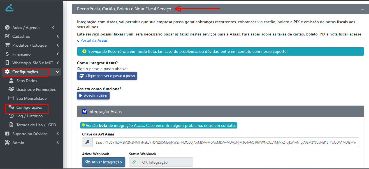Click the 'Assista o vídeo' button
Screen dimensions: 369x169
93,96
